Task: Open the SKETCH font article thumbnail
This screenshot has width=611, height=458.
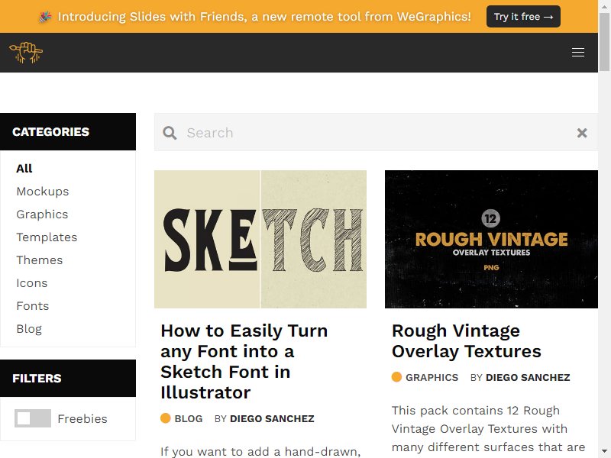Action: tap(260, 239)
